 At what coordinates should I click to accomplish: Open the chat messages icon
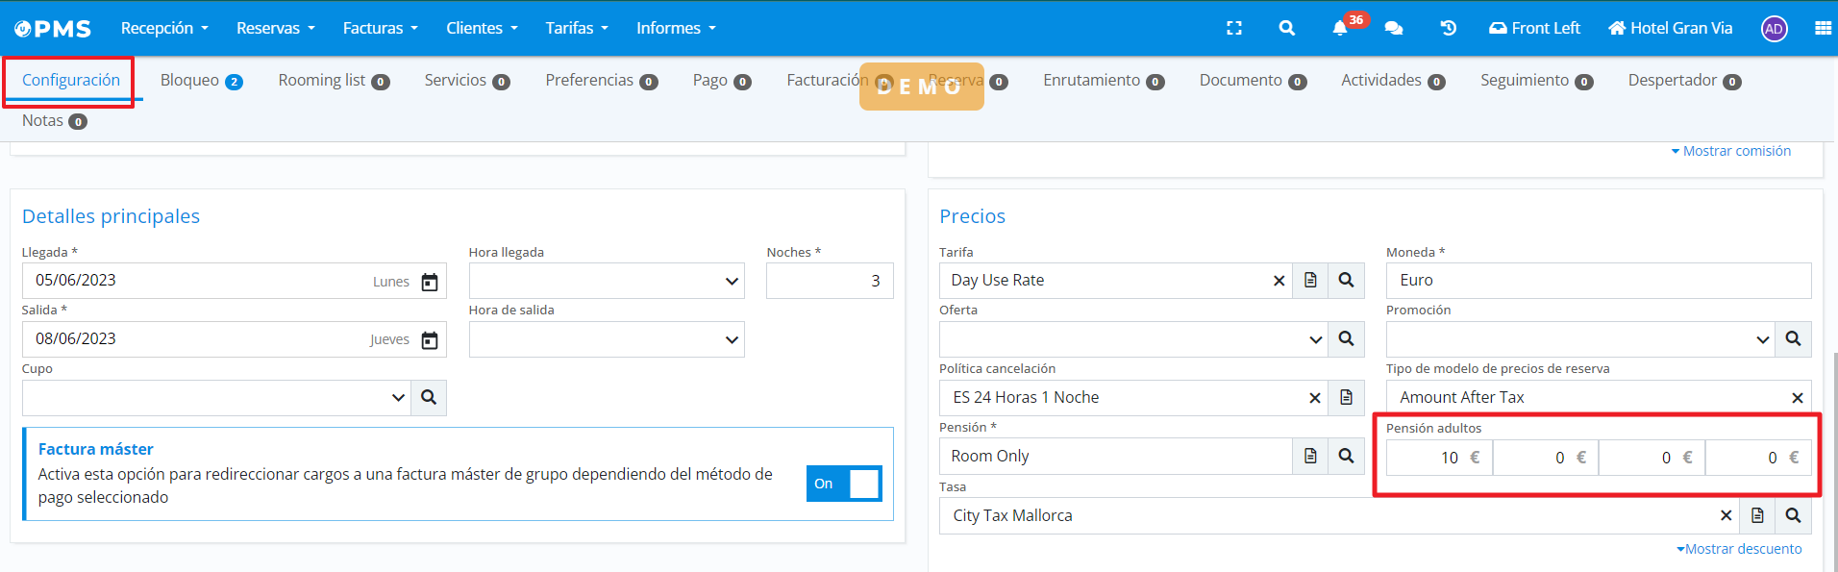tap(1393, 29)
